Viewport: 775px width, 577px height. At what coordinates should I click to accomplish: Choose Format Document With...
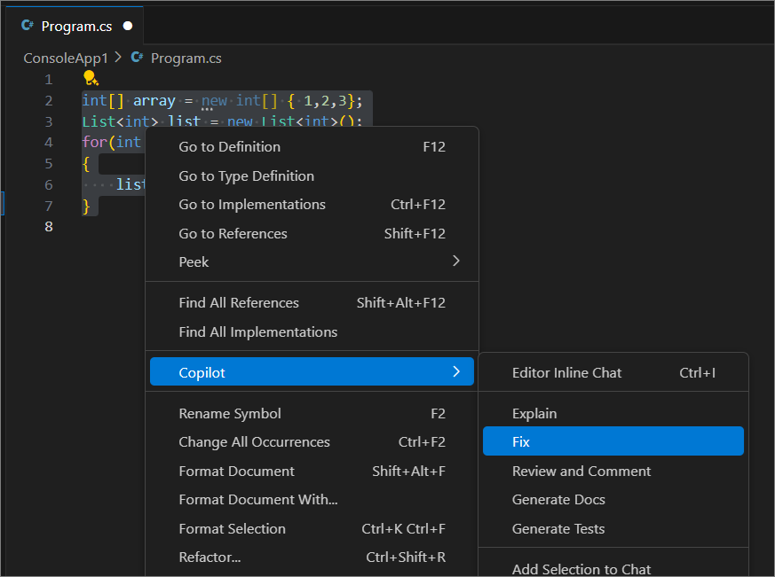[312, 500]
